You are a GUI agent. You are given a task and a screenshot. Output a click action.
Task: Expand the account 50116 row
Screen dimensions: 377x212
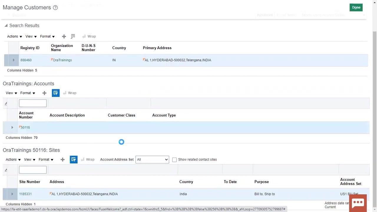point(12,127)
